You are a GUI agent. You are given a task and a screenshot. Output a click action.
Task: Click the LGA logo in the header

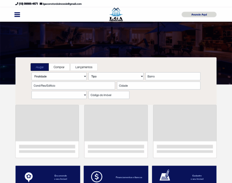coord(116,14)
